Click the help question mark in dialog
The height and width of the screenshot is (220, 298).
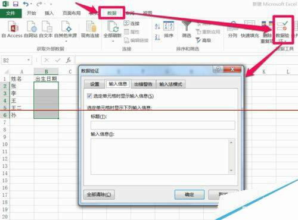click(x=218, y=70)
